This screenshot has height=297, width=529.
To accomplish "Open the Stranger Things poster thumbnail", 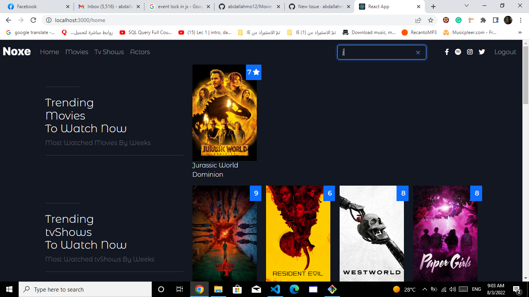I will click(x=225, y=234).
